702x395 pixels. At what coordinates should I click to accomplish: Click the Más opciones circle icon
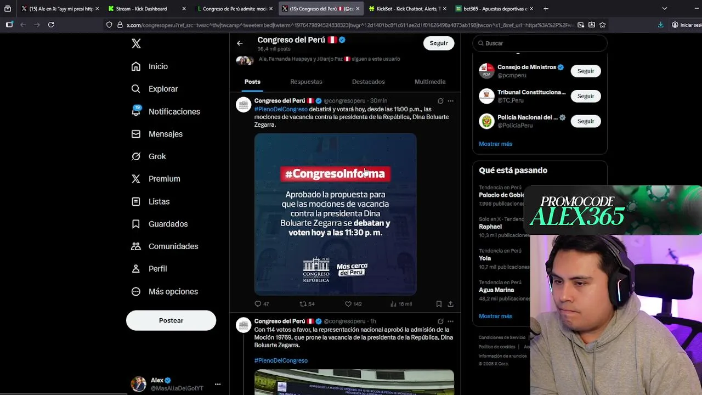pos(136,291)
